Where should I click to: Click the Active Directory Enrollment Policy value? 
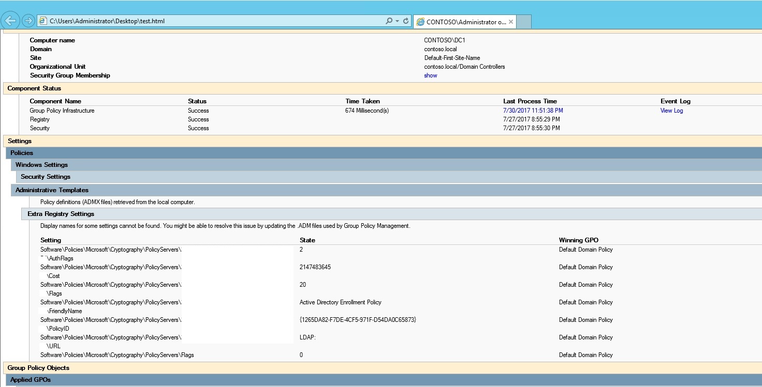pos(341,302)
